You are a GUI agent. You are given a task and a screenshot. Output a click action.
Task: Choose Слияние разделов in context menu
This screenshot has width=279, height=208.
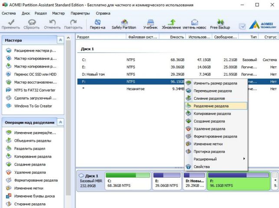pyautogui.click(x=216, y=98)
